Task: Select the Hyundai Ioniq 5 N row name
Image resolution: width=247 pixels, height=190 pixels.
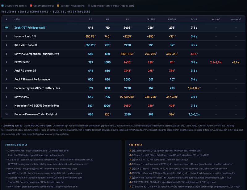Action: coord(25,36)
